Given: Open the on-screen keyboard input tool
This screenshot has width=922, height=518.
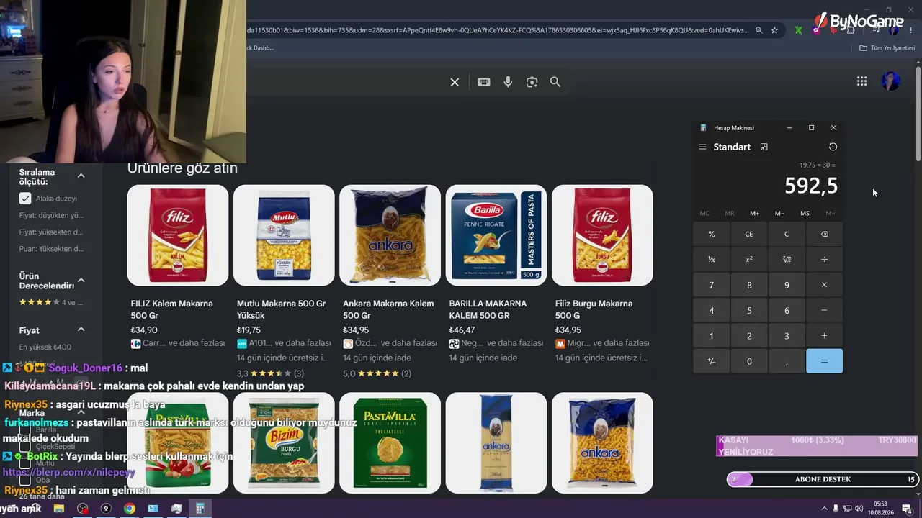Looking at the screenshot, I should tap(484, 82).
